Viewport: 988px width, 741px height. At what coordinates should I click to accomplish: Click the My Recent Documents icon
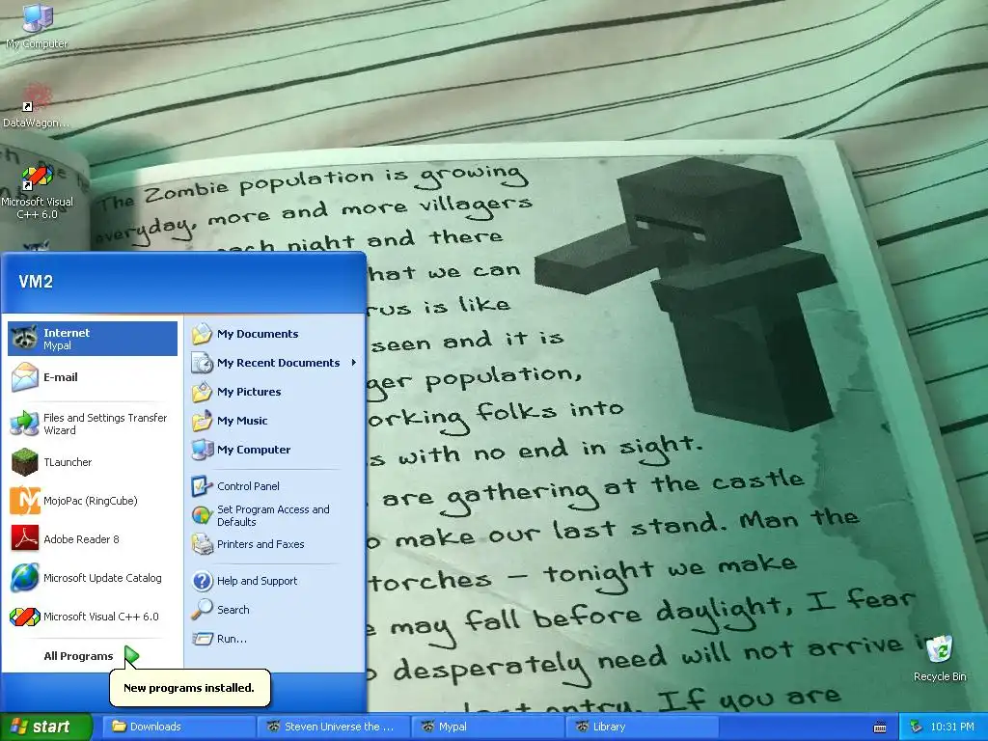pos(203,363)
